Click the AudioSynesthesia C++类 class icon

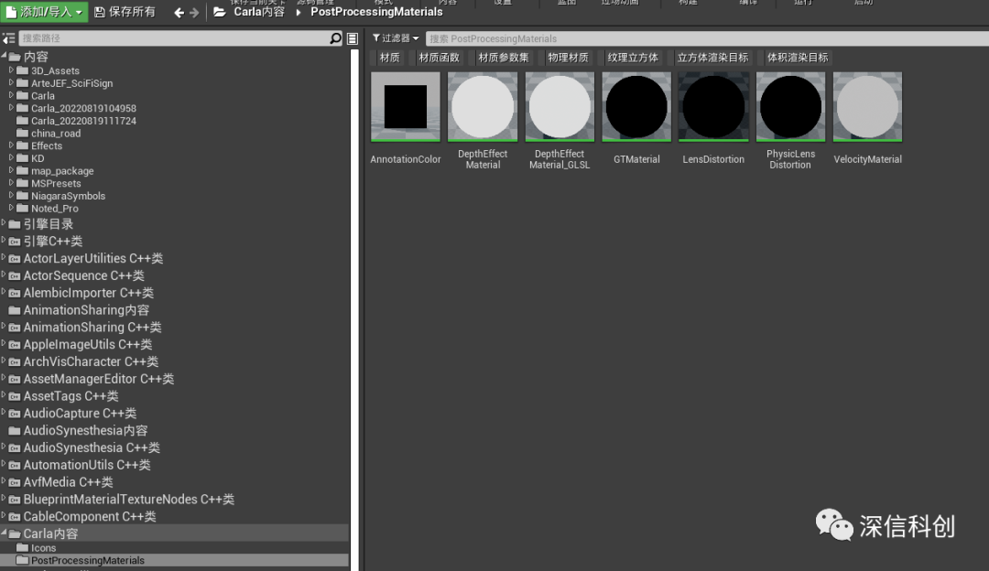pyautogui.click(x=15, y=448)
